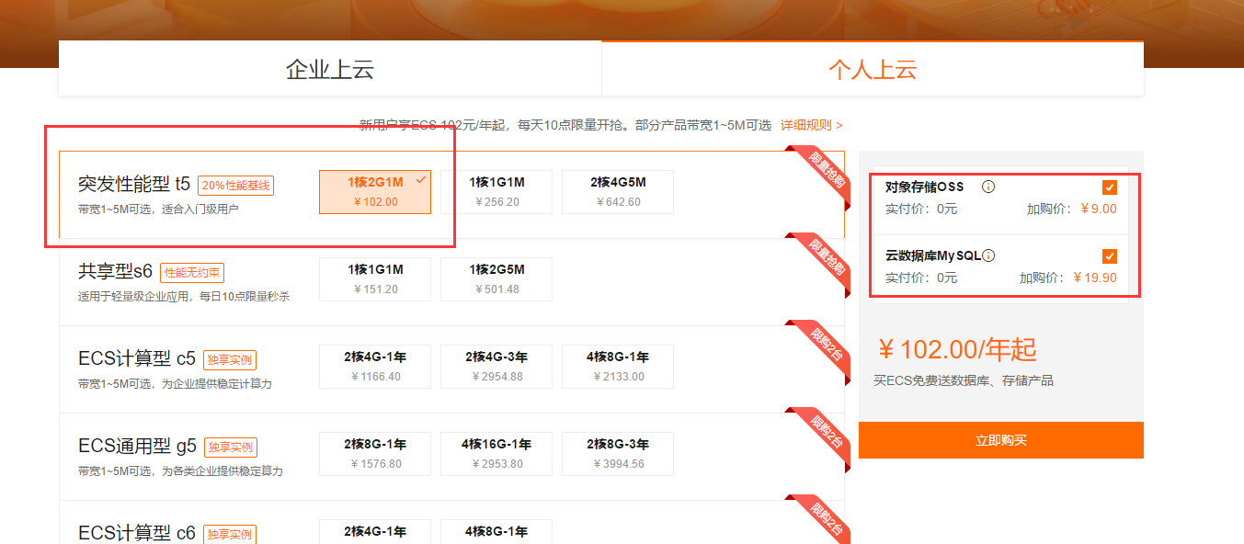Select c5 2核4G-3年 ¥2954.88 option

(x=496, y=367)
